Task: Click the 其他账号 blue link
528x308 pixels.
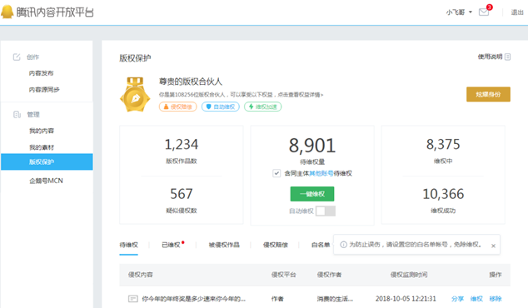Action: pos(321,173)
